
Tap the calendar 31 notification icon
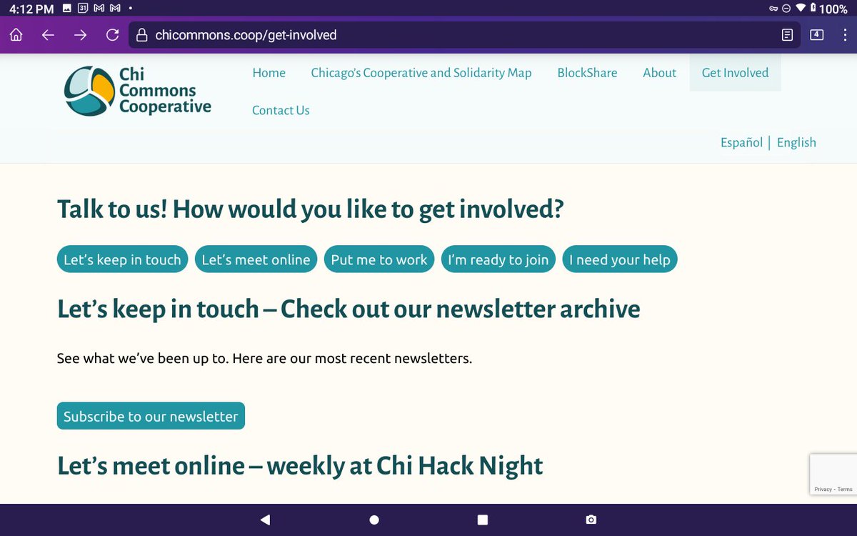coord(83,9)
